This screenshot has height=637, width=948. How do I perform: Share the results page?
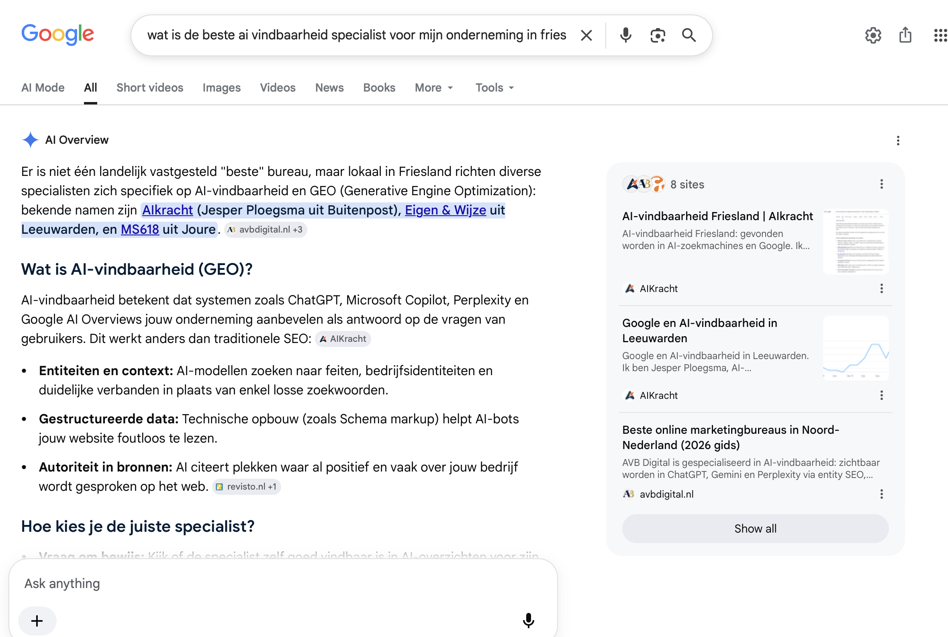(x=905, y=35)
